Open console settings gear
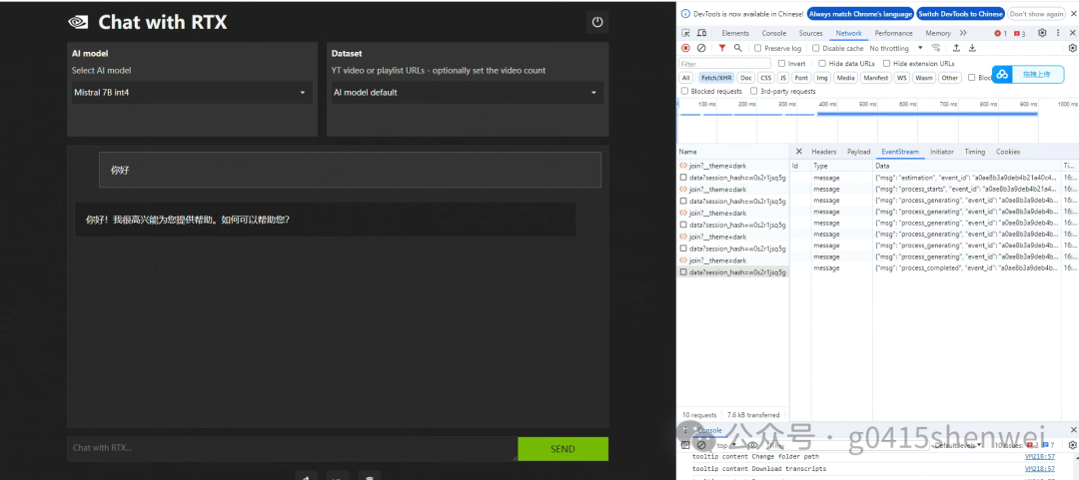The height and width of the screenshot is (480, 1079). pos(1072,445)
